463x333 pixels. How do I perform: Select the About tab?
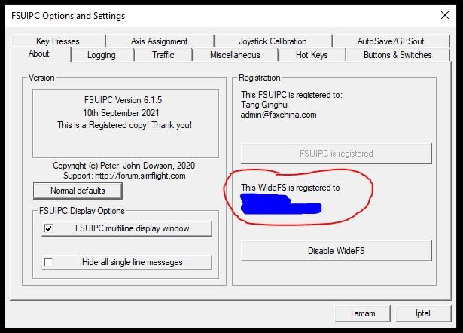point(39,54)
